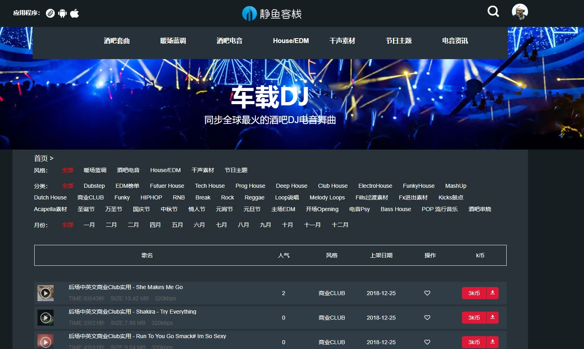Click the paperclip web app icon
Viewport: 584px width, 349px height.
(50, 13)
